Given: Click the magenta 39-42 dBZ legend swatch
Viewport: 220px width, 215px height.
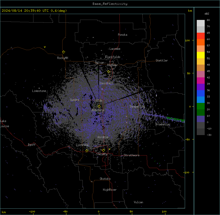Looking at the screenshot, I should click(201, 80).
